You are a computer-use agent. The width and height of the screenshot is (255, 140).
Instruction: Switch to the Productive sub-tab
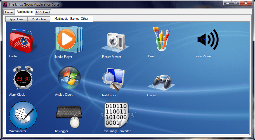pos(39,19)
